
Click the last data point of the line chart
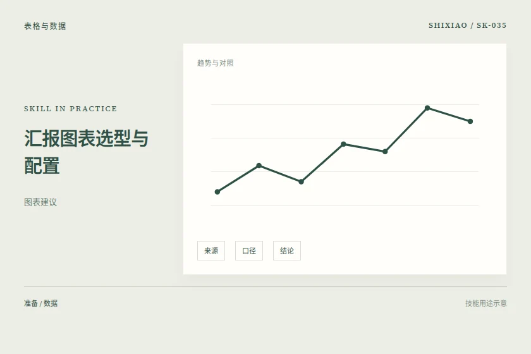(470, 121)
